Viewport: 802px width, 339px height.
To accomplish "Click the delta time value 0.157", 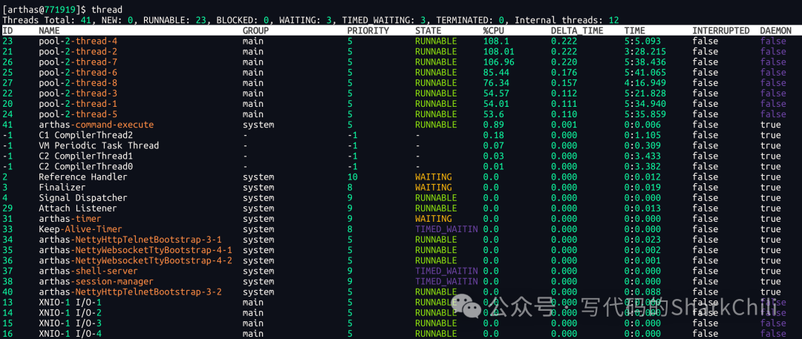I will coord(564,83).
